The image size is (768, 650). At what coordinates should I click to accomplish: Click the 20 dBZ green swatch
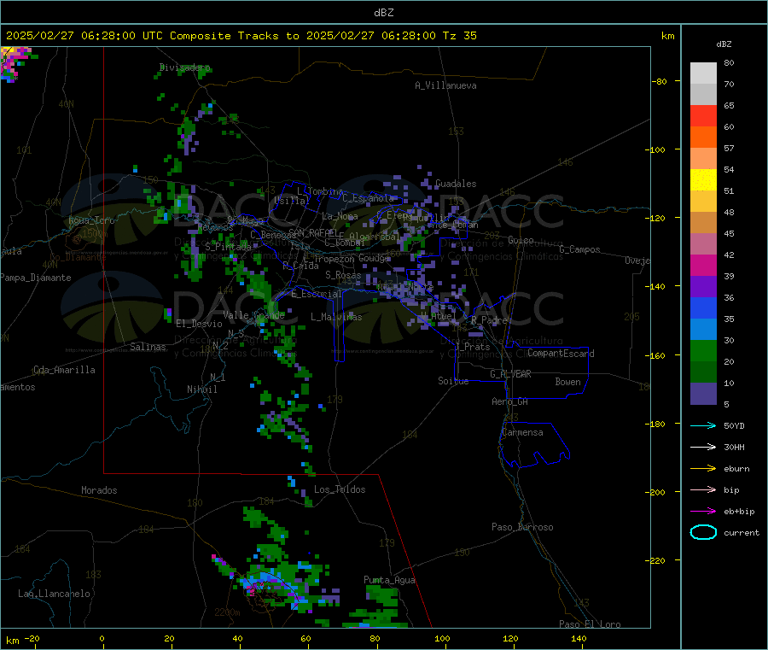click(703, 350)
